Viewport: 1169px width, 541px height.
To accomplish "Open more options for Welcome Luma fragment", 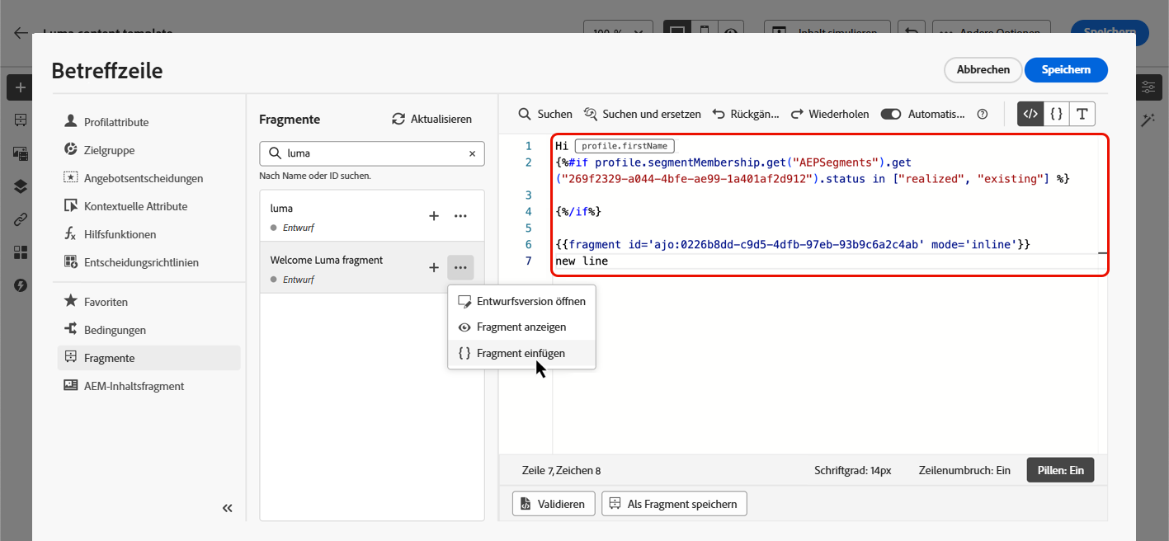I will tap(460, 267).
